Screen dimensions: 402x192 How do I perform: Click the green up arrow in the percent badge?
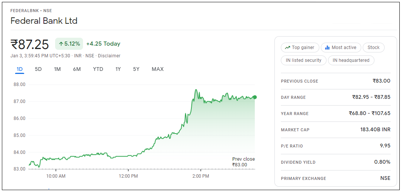61,44
